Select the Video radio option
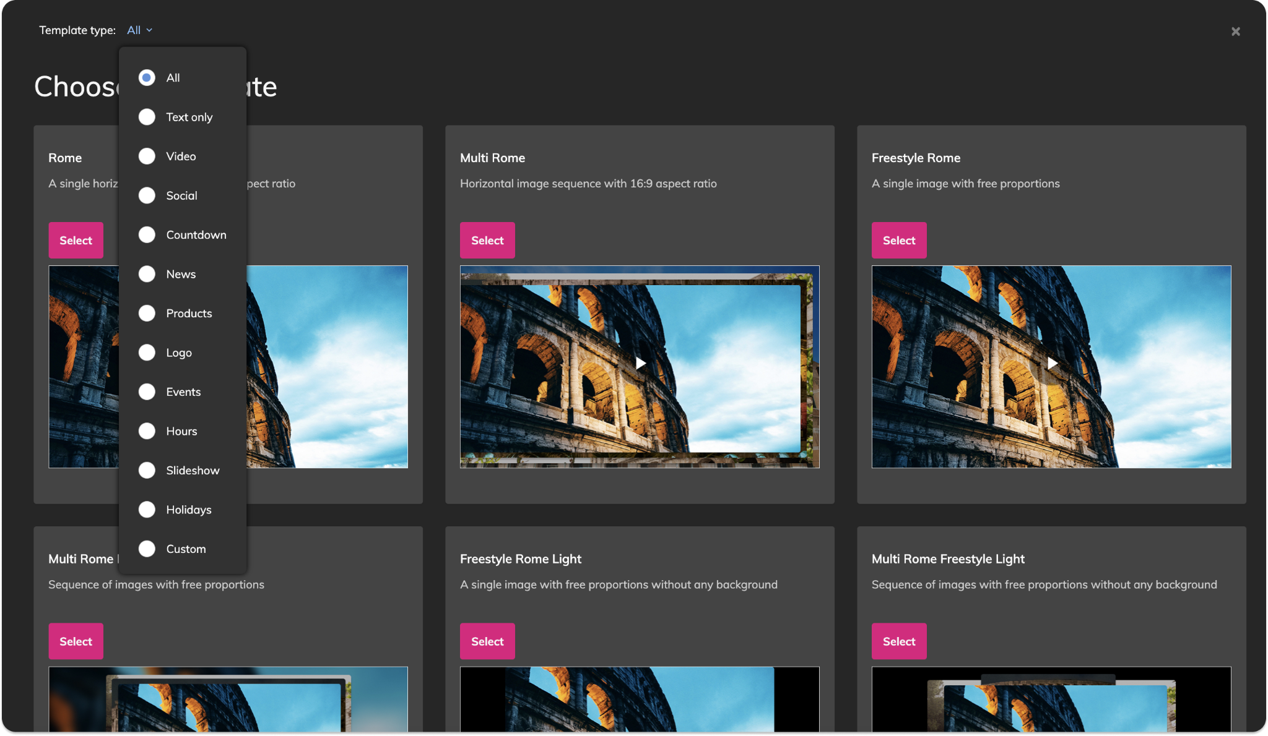Screen dimensions: 1268x736 [147, 156]
